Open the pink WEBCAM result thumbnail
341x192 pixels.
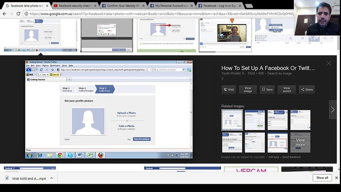tap(251, 169)
